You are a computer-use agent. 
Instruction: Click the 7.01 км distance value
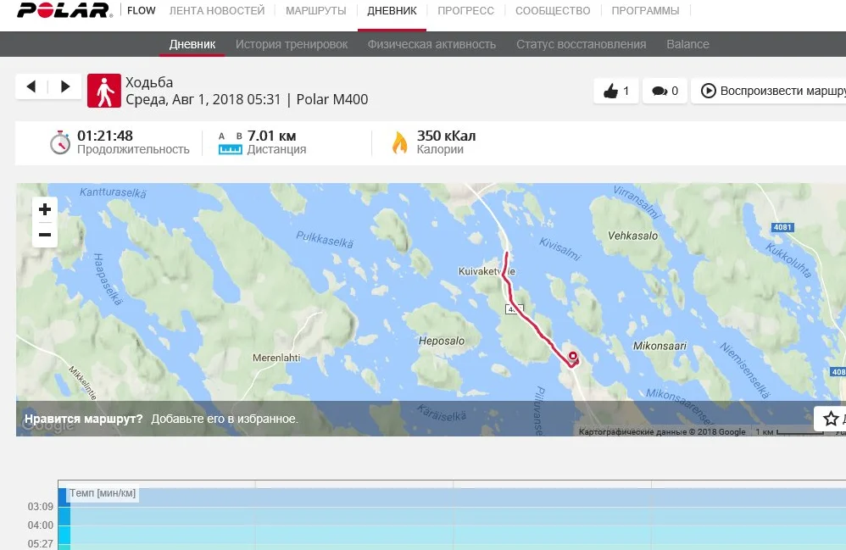coord(271,136)
